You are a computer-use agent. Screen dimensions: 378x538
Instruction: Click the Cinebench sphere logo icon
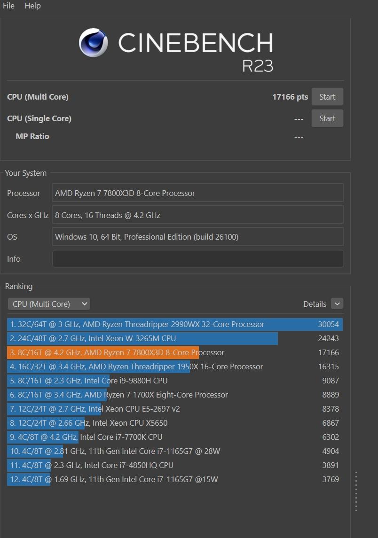(94, 42)
